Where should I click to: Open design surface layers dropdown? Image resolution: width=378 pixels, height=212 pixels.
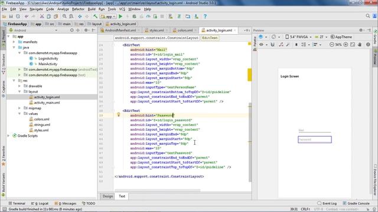tap(263, 37)
